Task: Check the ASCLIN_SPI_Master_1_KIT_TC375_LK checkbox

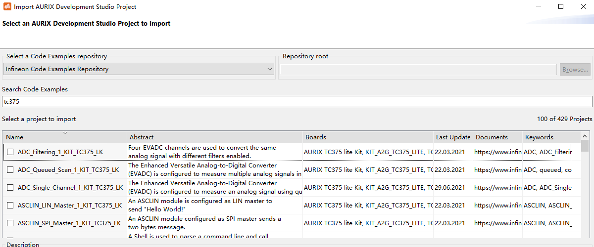Action: click(x=10, y=223)
